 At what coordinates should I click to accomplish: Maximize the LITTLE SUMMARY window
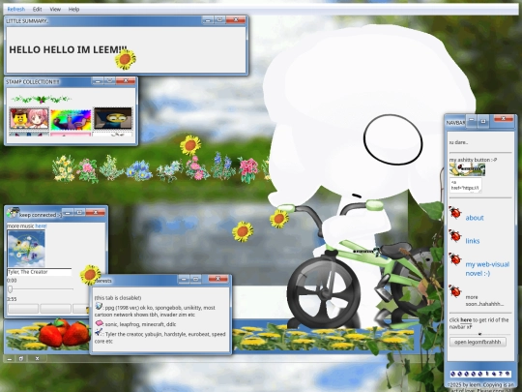tap(219, 20)
